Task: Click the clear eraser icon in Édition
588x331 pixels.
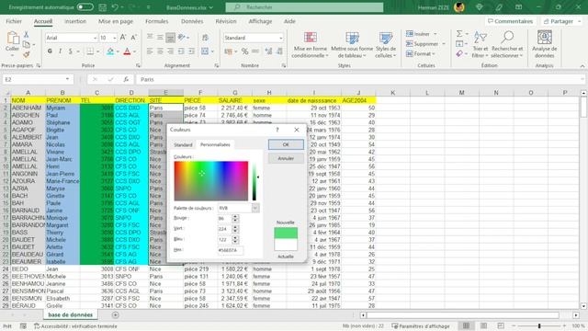Action: click(459, 54)
